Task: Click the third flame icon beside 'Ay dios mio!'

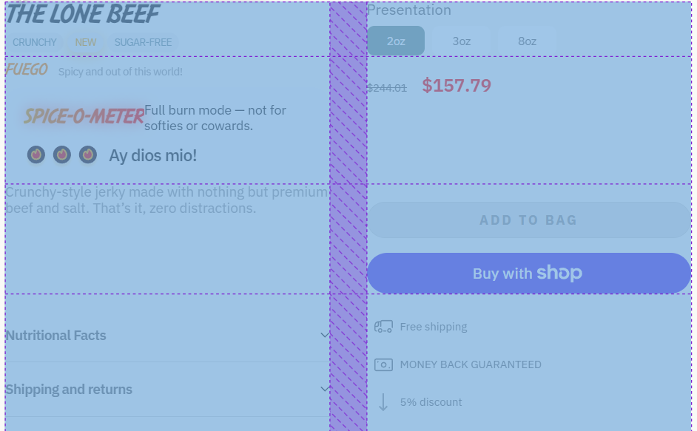Action: tap(88, 155)
